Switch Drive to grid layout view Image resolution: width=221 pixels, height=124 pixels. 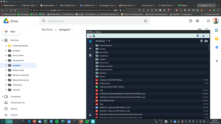[200, 29]
